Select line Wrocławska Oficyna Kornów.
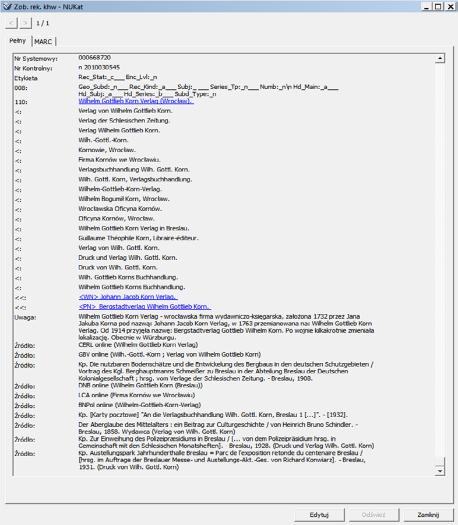This screenshot has width=458, height=525. coord(120,209)
